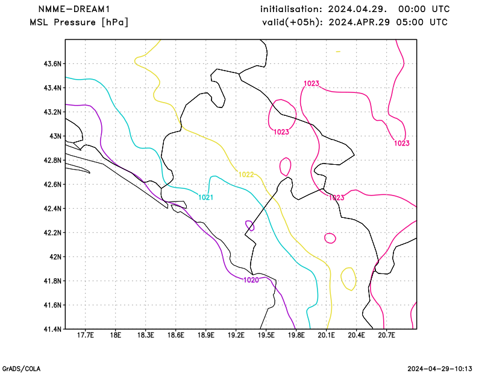
Task: Click the 42N latitude label
Action: pyautogui.click(x=55, y=257)
